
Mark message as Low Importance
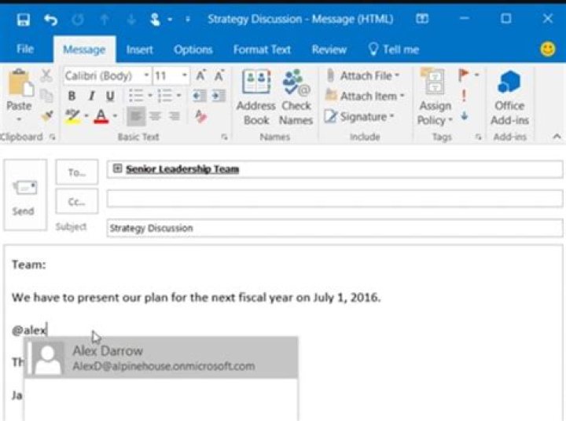tap(465, 116)
